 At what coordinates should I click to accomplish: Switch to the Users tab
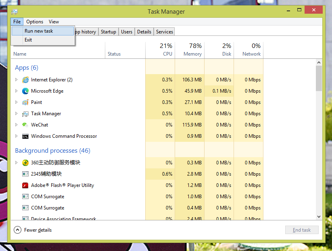tap(127, 32)
